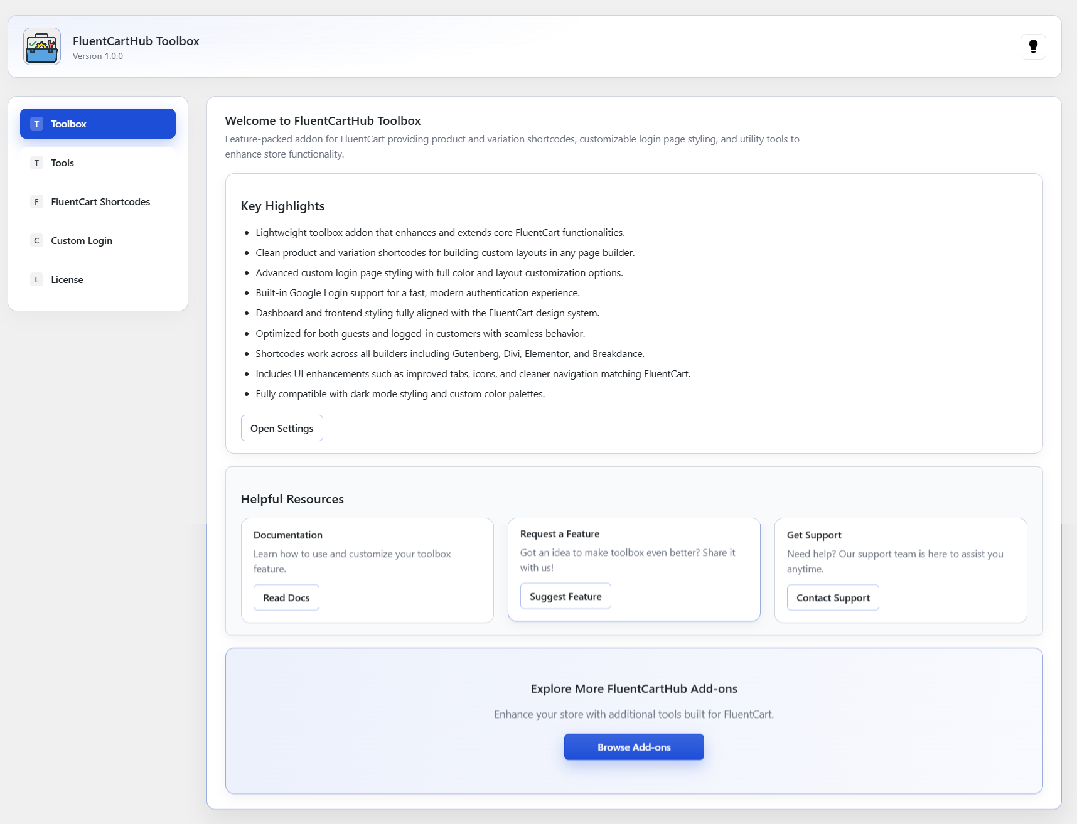Image resolution: width=1077 pixels, height=824 pixels.
Task: Click the FluentCartHub toolbox logo icon
Action: (x=42, y=46)
